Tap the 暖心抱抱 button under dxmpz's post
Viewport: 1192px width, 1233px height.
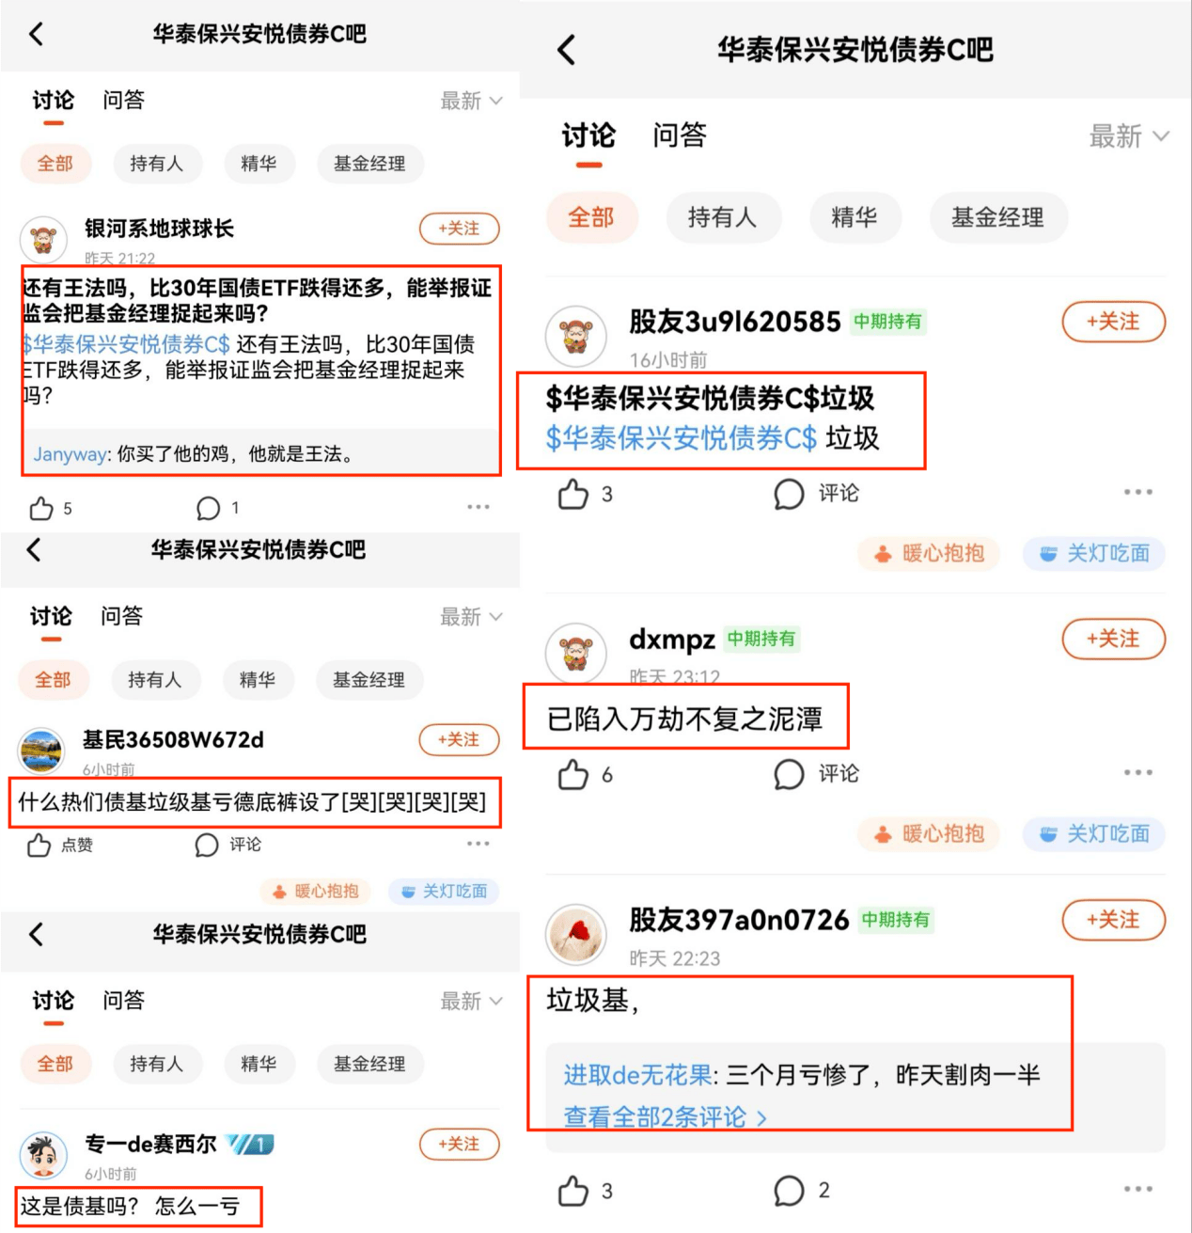point(929,834)
